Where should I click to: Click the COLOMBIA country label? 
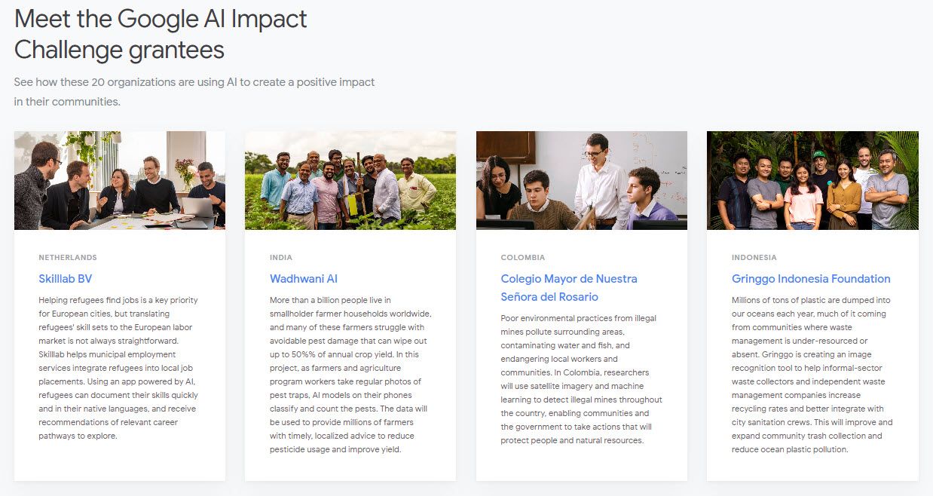(523, 258)
